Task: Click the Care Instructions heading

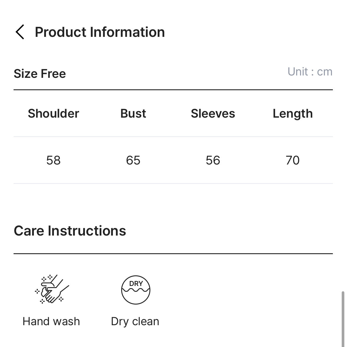Action: coord(70,231)
